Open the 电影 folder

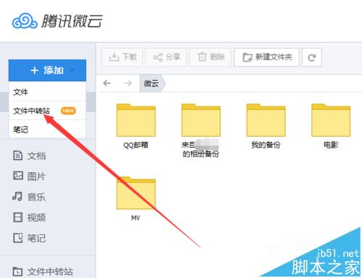click(331, 120)
